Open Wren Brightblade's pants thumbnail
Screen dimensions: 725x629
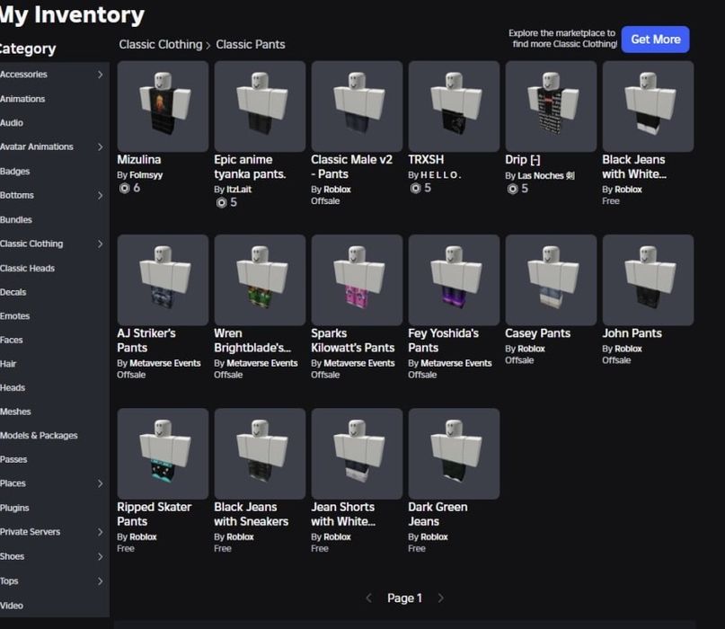(260, 279)
